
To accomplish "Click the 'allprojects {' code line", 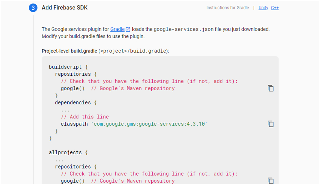I will coord(68,152).
